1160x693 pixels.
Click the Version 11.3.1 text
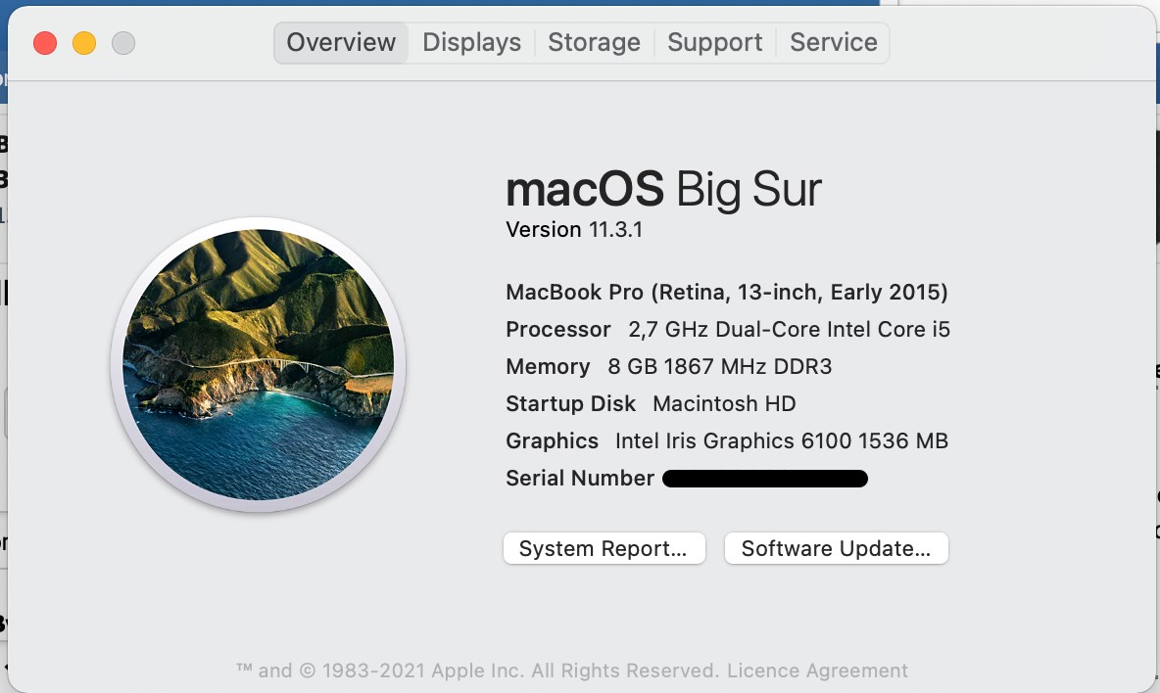tap(574, 230)
